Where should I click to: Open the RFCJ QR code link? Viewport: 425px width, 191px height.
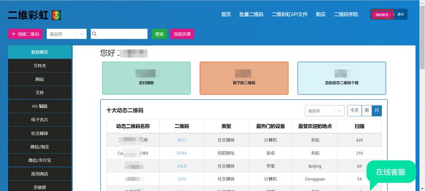[x=182, y=140]
